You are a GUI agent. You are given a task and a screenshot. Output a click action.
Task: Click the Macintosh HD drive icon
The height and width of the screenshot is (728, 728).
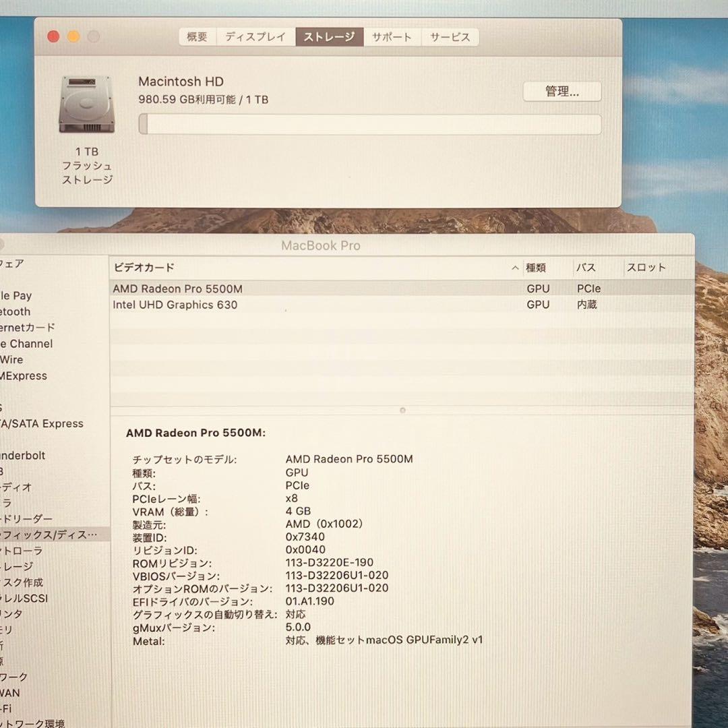coord(86,104)
